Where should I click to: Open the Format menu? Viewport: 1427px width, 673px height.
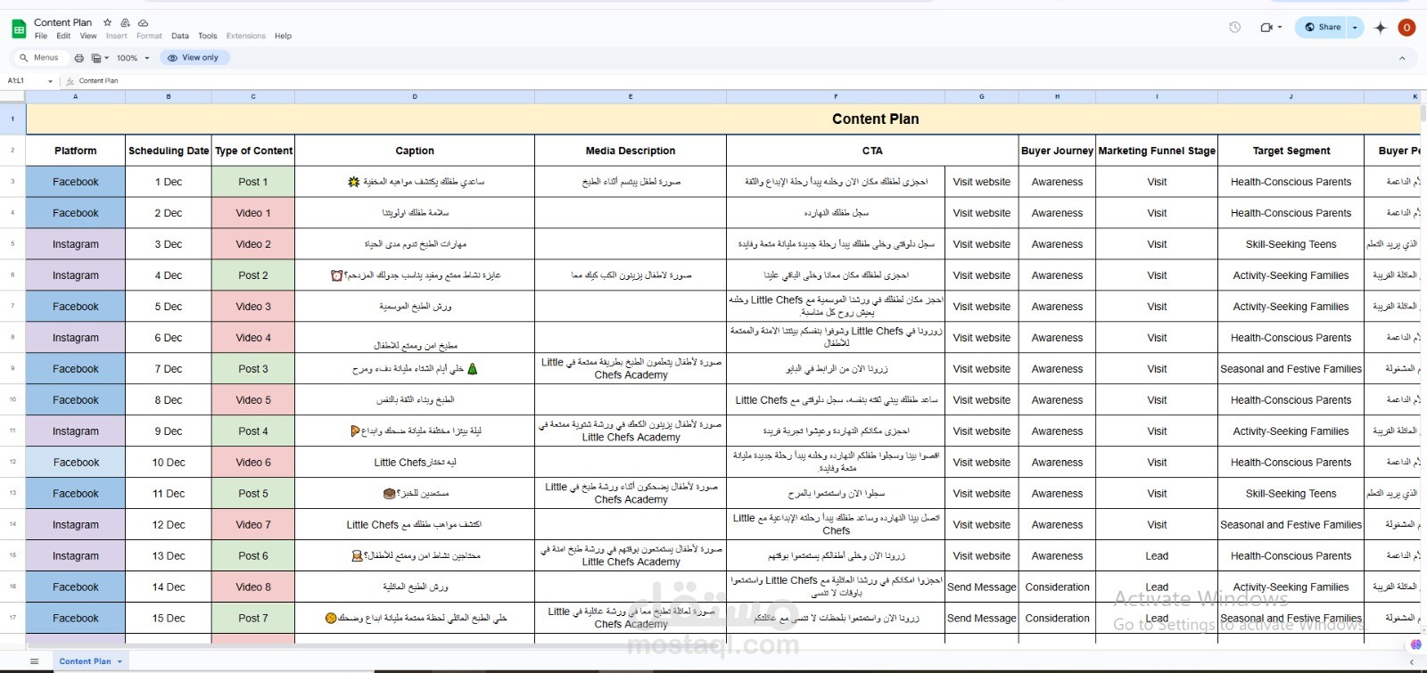coord(149,37)
